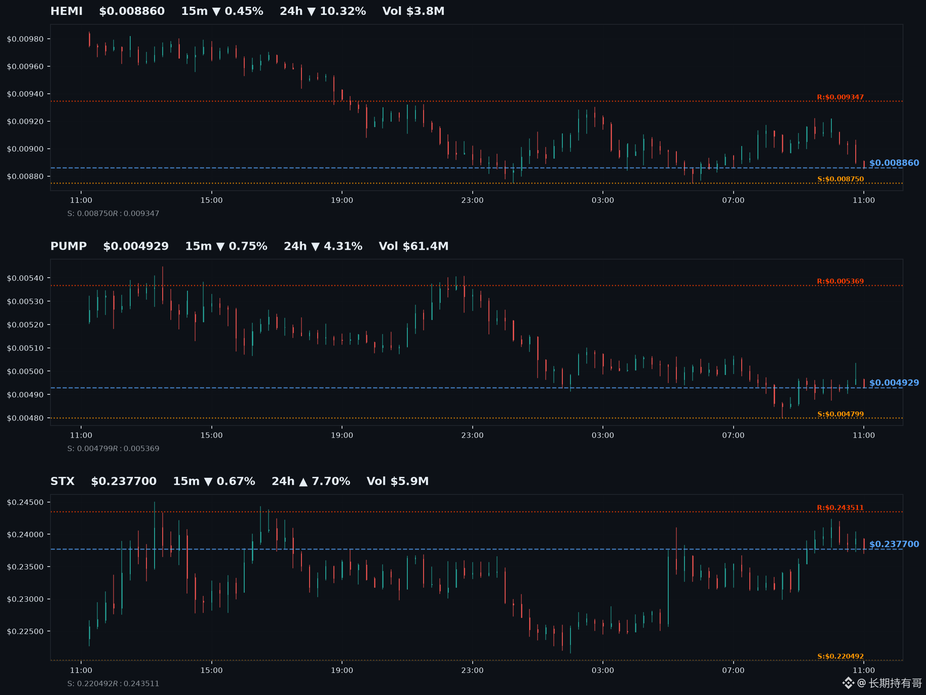The width and height of the screenshot is (926, 695).
Task: Click the 23:00 tick on PUMP chart
Action: (472, 435)
